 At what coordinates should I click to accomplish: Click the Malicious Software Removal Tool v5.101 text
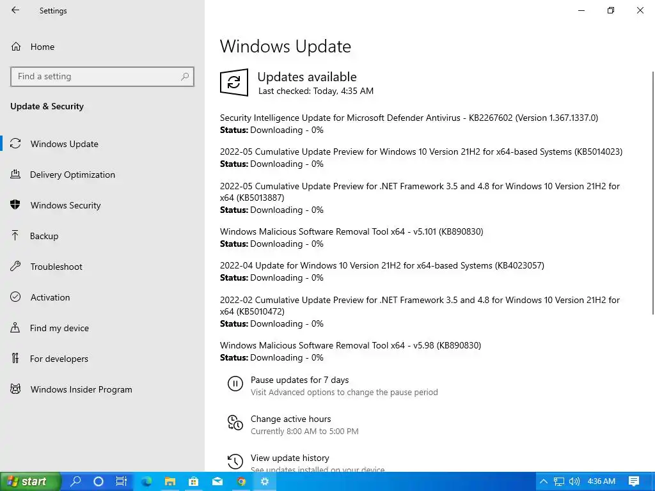pos(351,231)
